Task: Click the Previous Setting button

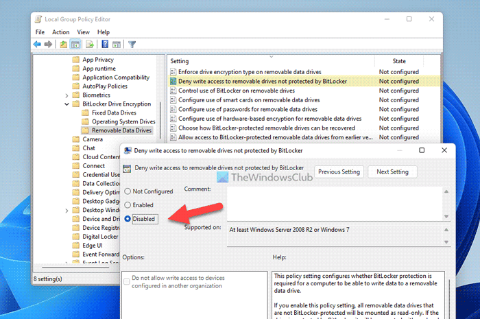Action: click(x=339, y=172)
